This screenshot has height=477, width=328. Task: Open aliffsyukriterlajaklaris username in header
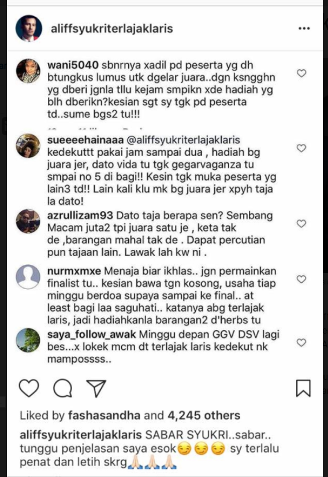click(x=112, y=28)
